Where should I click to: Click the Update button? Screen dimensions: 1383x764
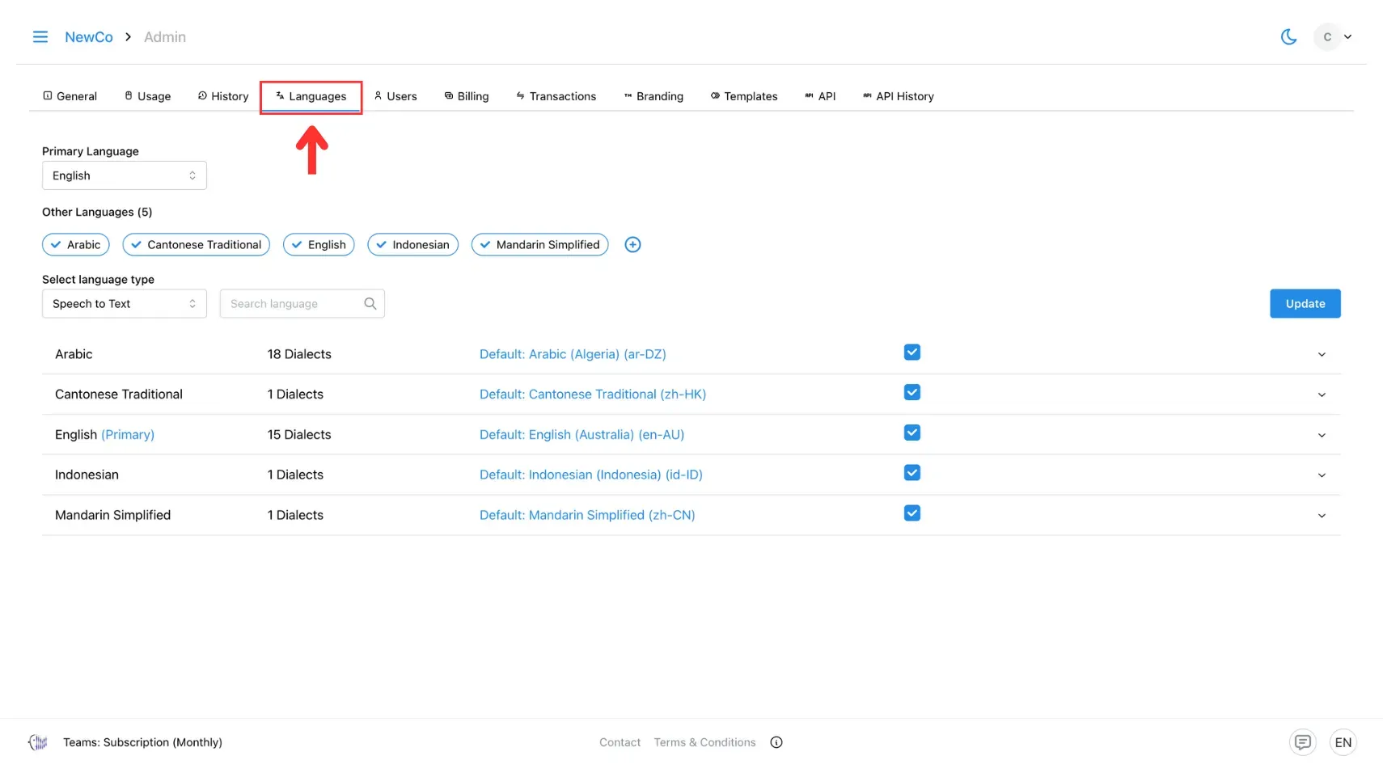click(1305, 304)
